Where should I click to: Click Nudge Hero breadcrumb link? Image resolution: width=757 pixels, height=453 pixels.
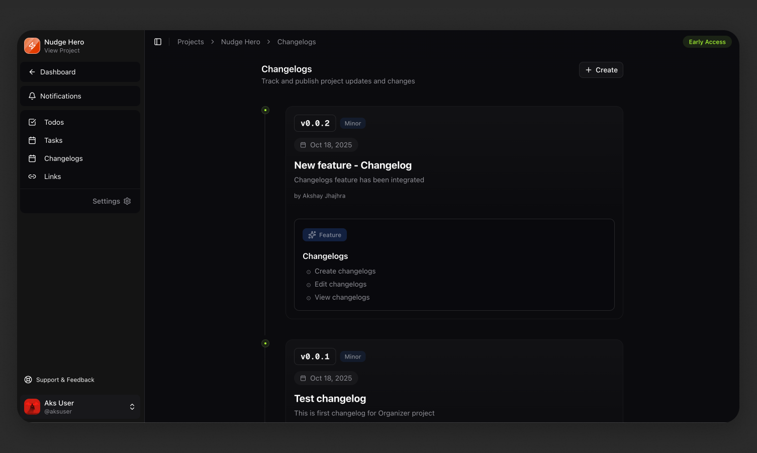point(241,42)
